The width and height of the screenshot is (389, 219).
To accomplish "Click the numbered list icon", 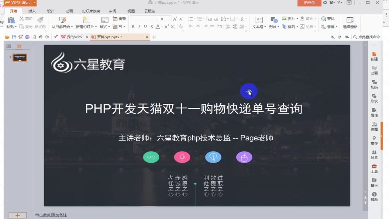I will click(x=199, y=19).
